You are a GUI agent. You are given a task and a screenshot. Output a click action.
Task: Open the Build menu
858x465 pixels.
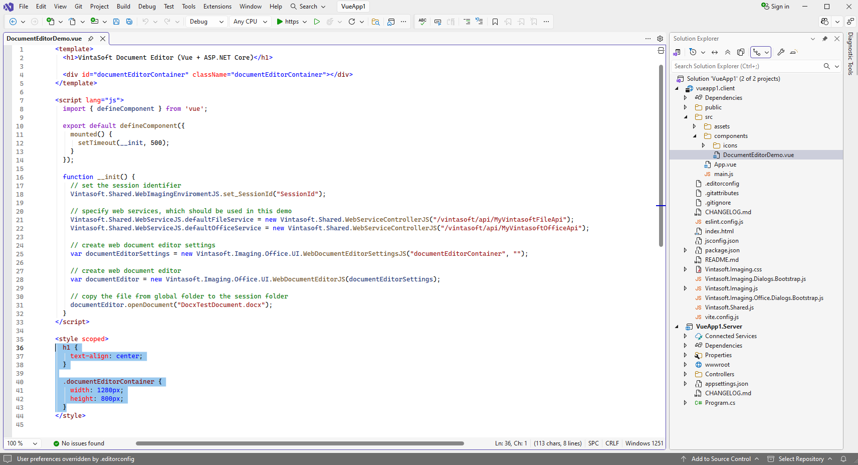[x=123, y=7]
